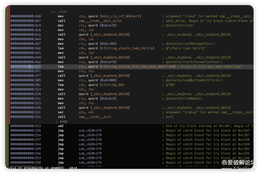Click the '; endp' marker line

(62, 121)
